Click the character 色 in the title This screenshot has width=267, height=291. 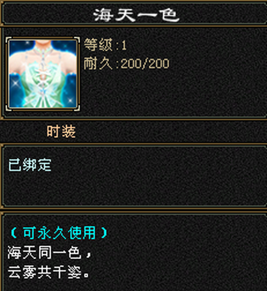pyautogui.click(x=169, y=16)
